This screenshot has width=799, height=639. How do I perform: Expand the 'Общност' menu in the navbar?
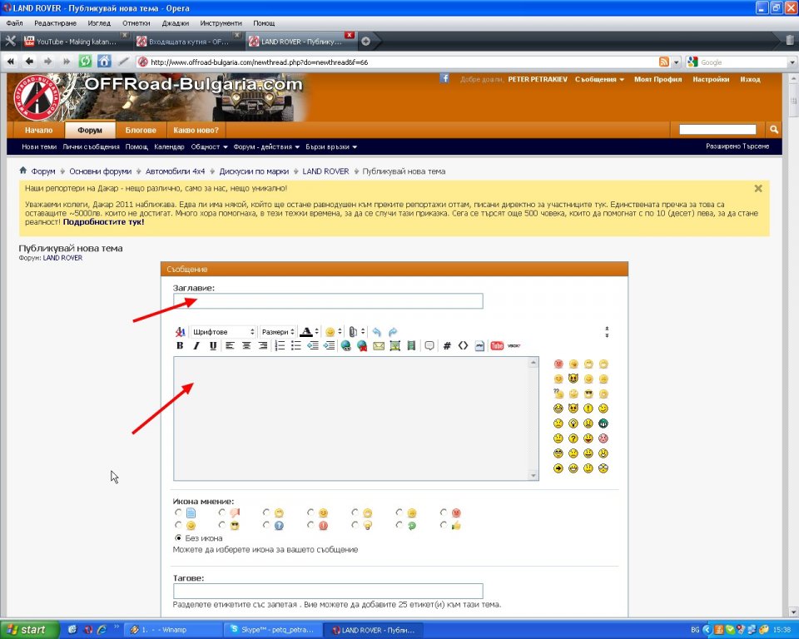click(x=209, y=146)
